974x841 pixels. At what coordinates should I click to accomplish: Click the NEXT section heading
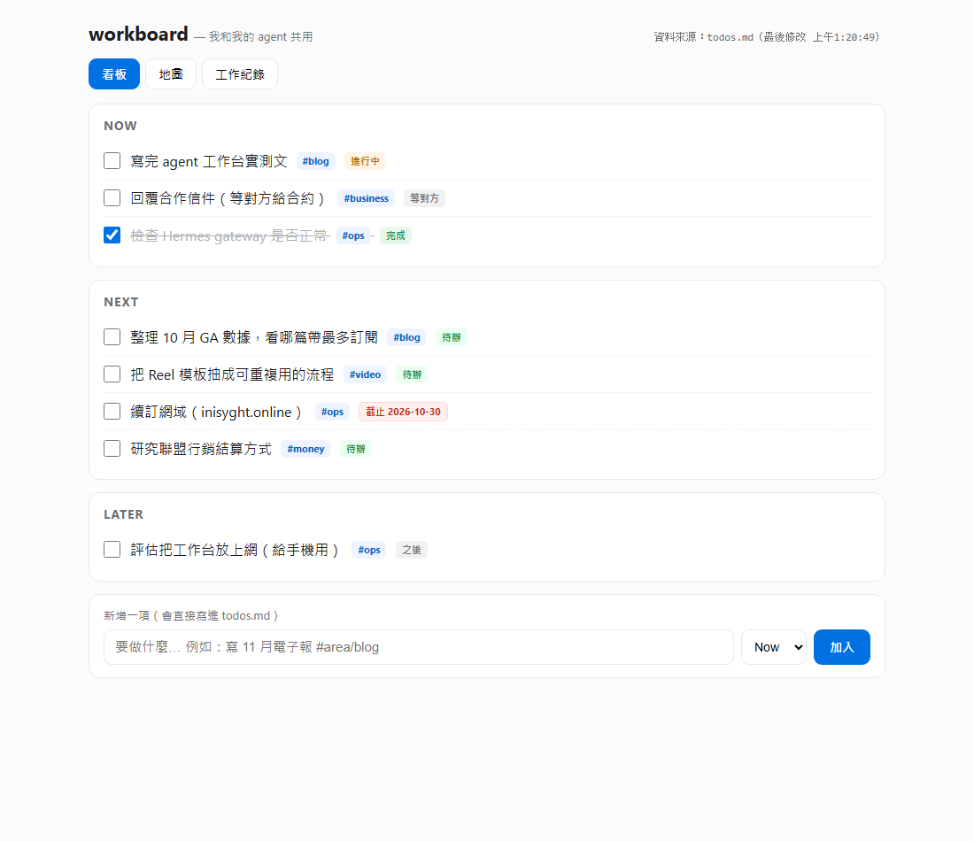121,303
